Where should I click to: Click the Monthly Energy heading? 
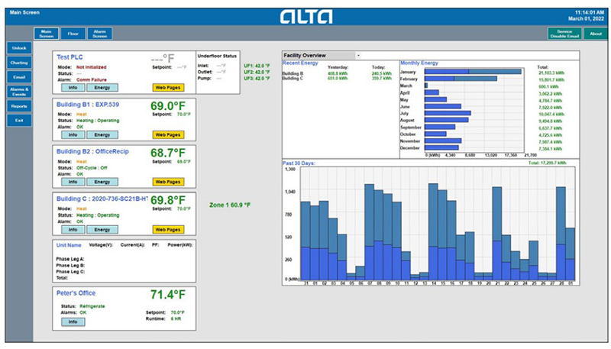click(419, 63)
